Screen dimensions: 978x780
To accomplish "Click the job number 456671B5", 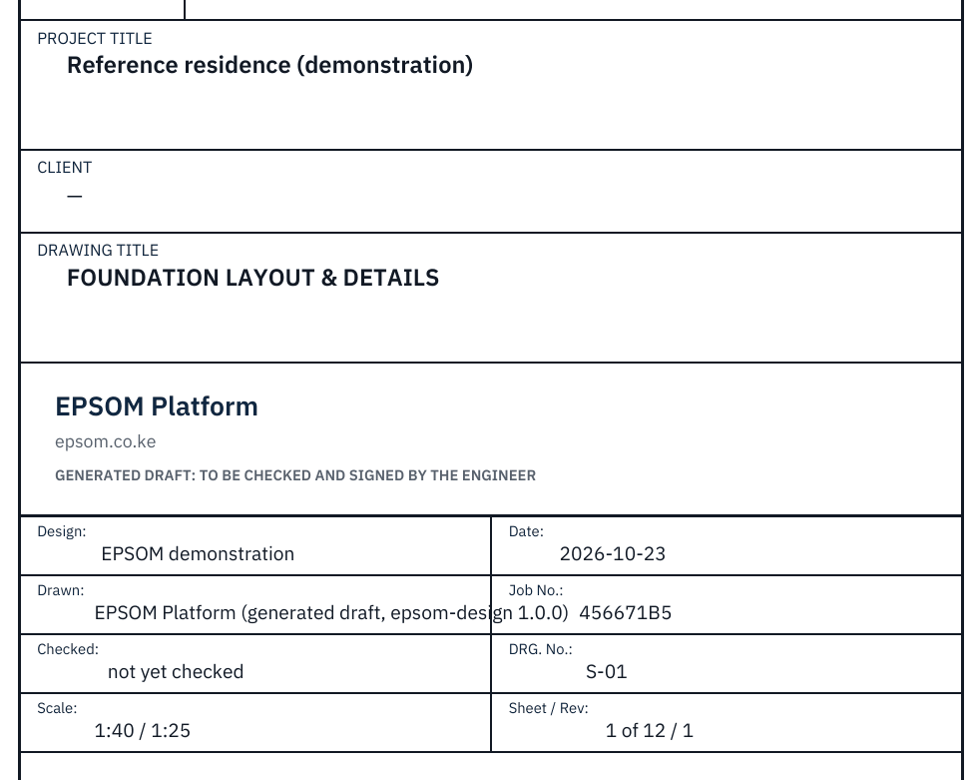I will point(626,613).
